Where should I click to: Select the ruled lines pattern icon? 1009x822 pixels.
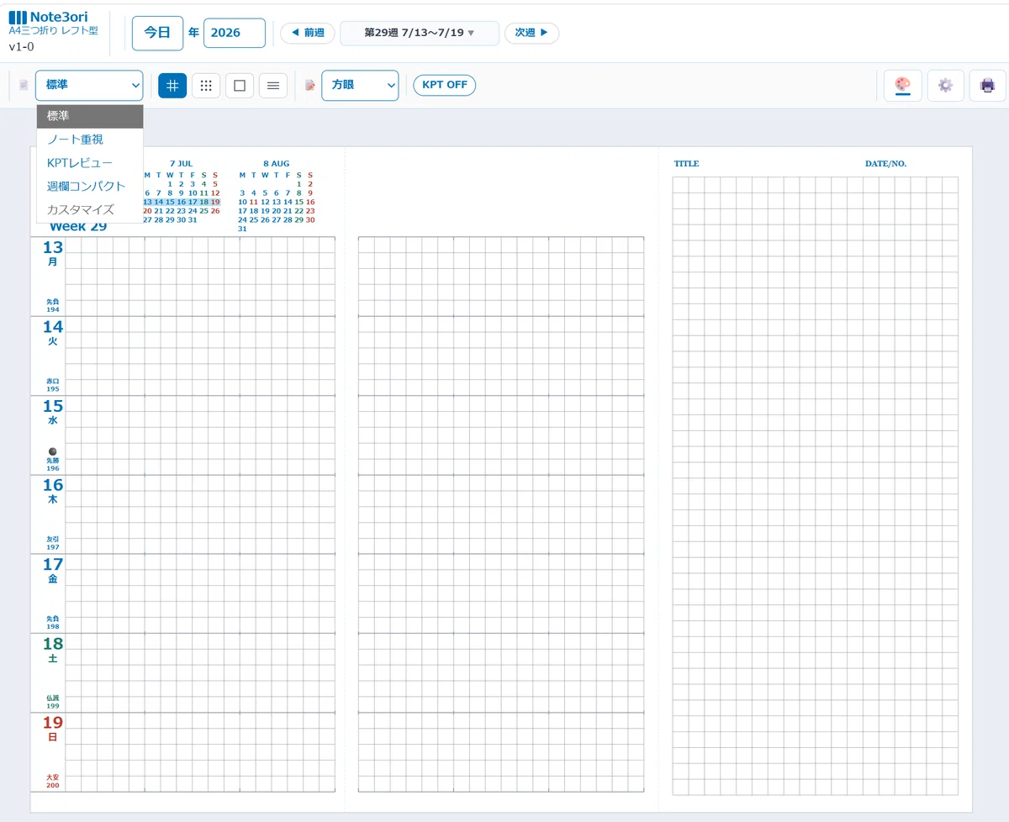(273, 85)
